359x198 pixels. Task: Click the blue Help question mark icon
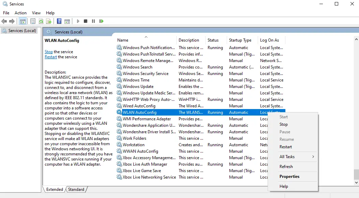pos(59,21)
